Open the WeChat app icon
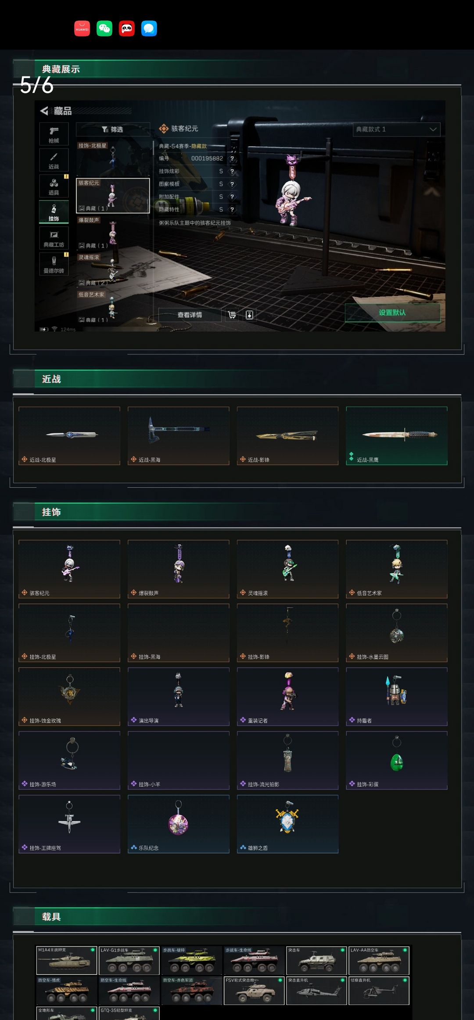Screen dimensions: 474x1020 click(x=104, y=29)
